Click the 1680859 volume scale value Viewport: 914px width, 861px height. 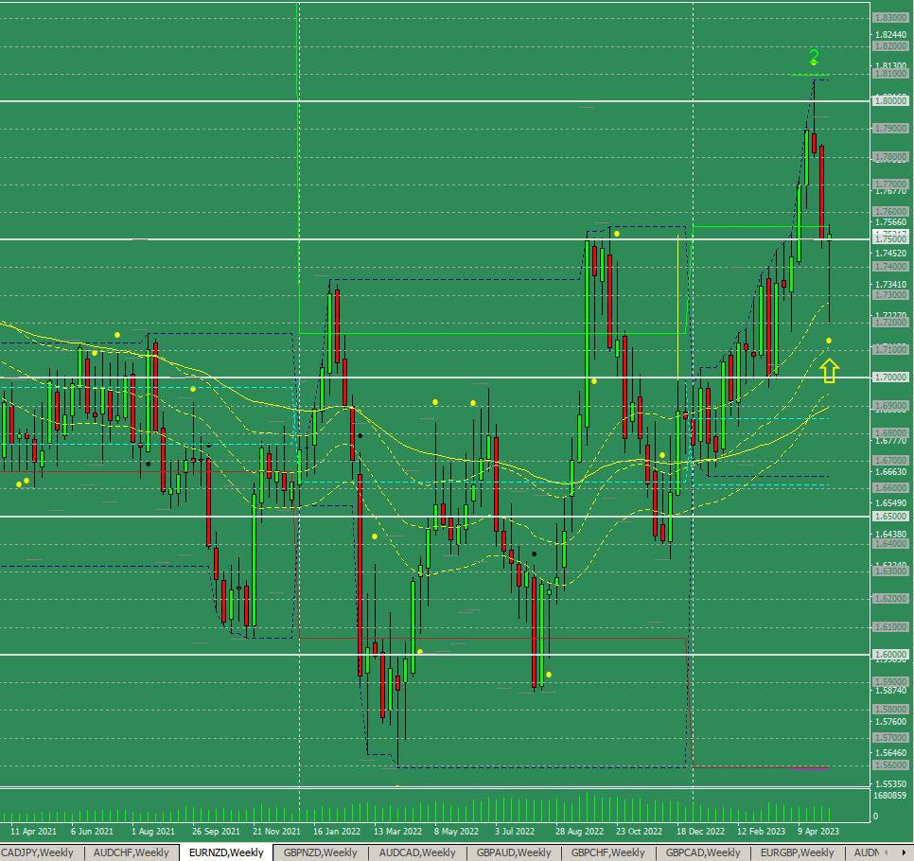[889, 796]
